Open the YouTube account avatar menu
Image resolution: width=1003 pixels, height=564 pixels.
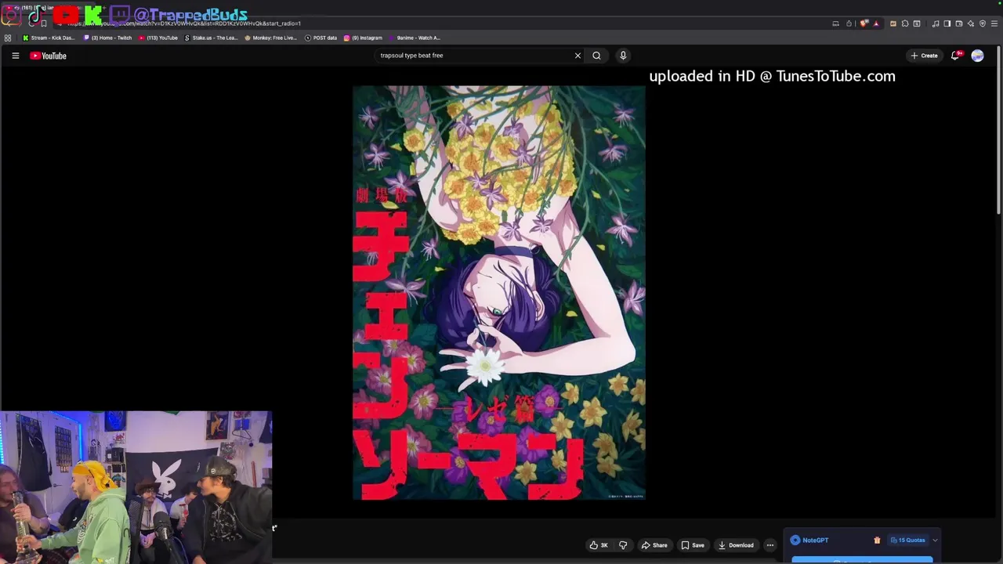(977, 56)
